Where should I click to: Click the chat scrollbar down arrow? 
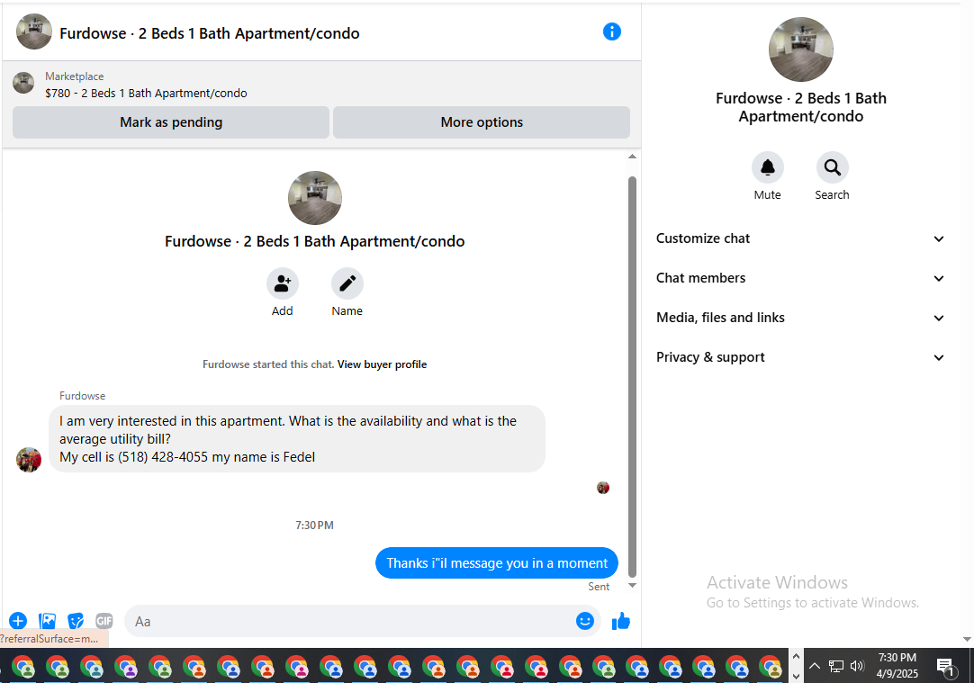click(632, 586)
